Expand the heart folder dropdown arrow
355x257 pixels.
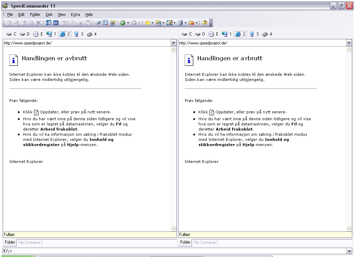coord(196,23)
